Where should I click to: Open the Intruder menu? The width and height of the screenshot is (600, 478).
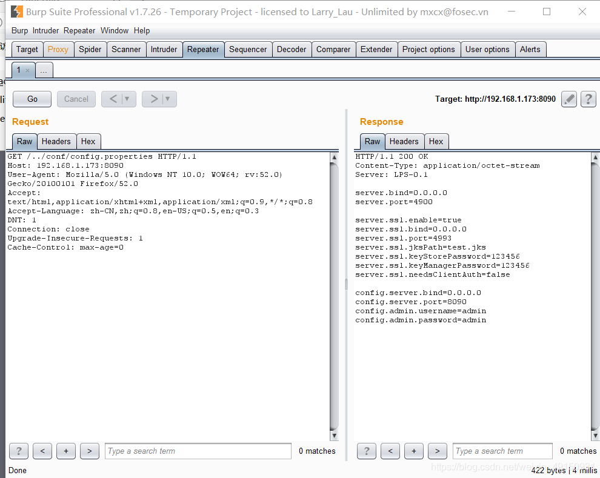(45, 30)
